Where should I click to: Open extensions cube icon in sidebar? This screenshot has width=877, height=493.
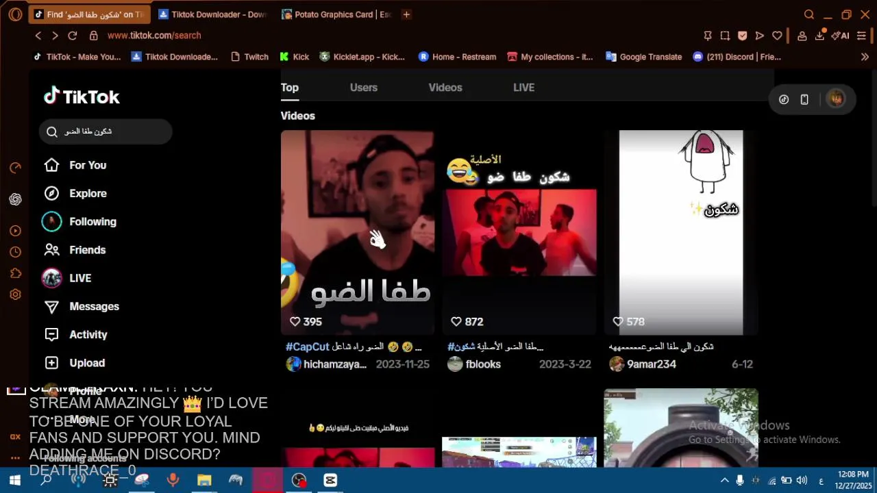click(15, 273)
